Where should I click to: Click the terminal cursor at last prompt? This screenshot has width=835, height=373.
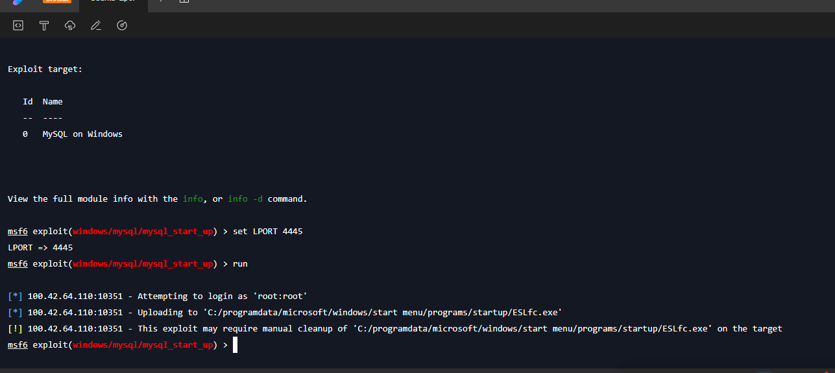(236, 345)
